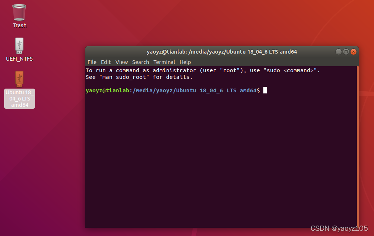Click the Ubuntu 18_04_6 LTS amd64 label

20,99
